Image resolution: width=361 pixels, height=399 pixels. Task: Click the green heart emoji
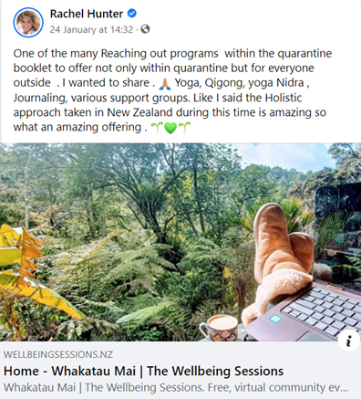coord(170,128)
